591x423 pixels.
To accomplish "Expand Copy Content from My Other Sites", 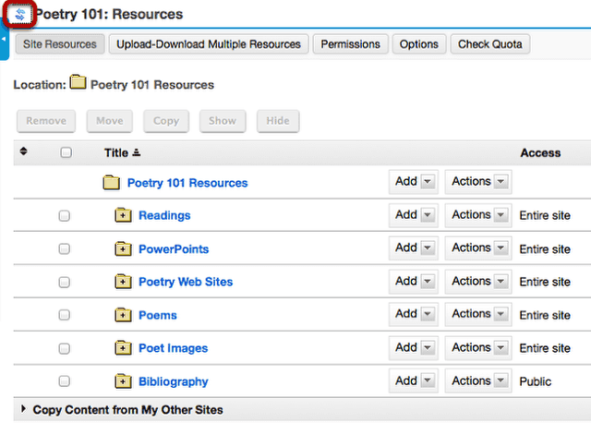I will (x=127, y=410).
